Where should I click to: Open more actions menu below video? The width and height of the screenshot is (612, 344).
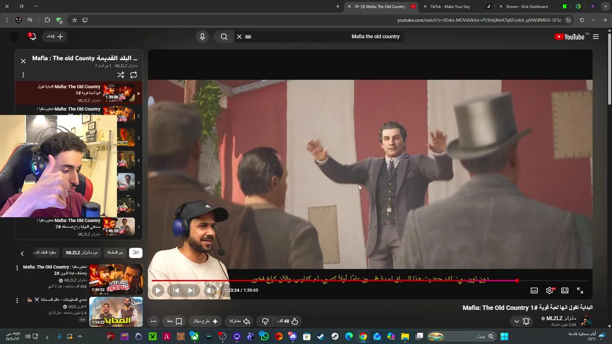click(x=153, y=321)
